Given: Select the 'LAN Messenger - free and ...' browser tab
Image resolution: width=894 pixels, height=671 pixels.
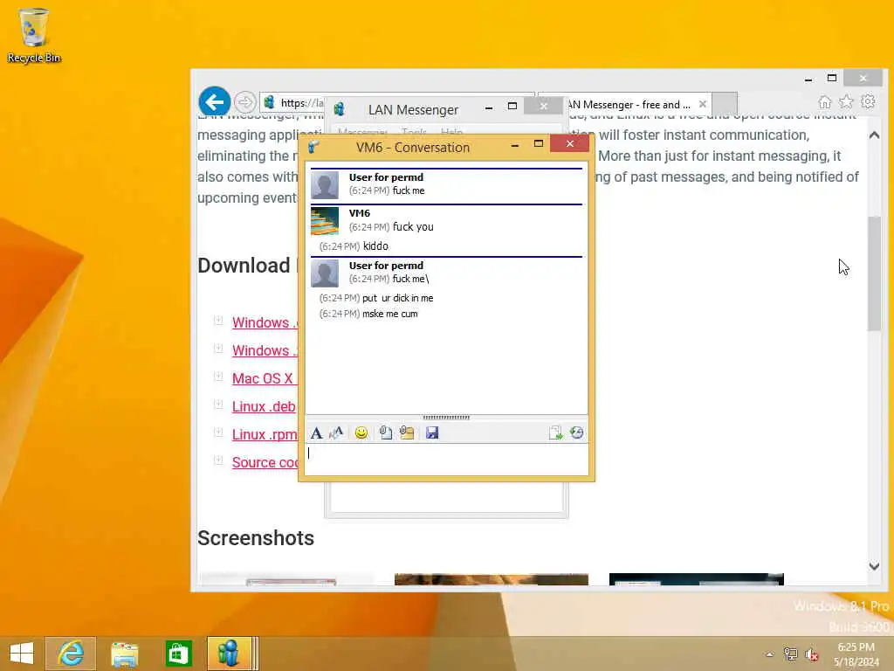Looking at the screenshot, I should 629,105.
